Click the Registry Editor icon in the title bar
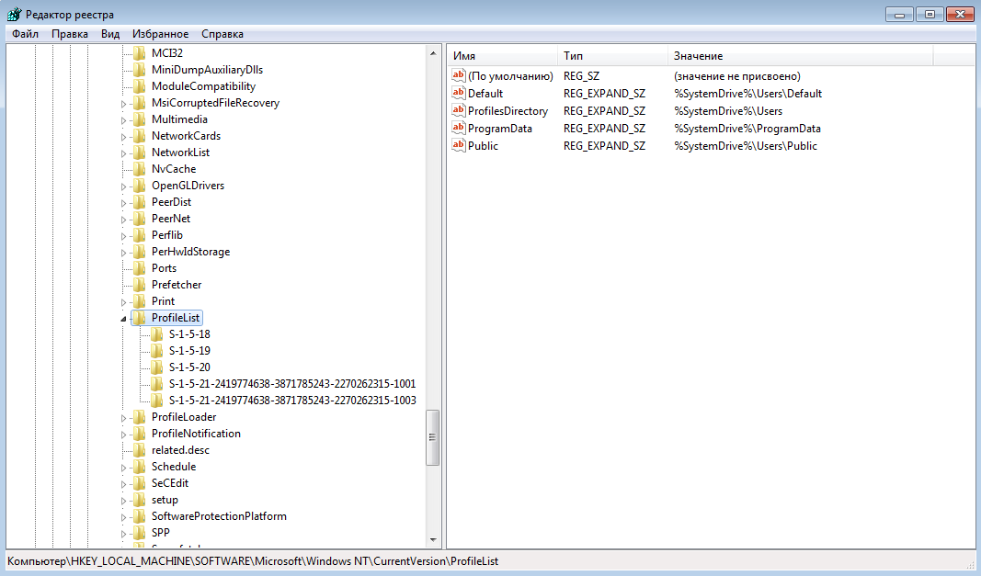Viewport: 981px width, 576px height. coord(14,14)
